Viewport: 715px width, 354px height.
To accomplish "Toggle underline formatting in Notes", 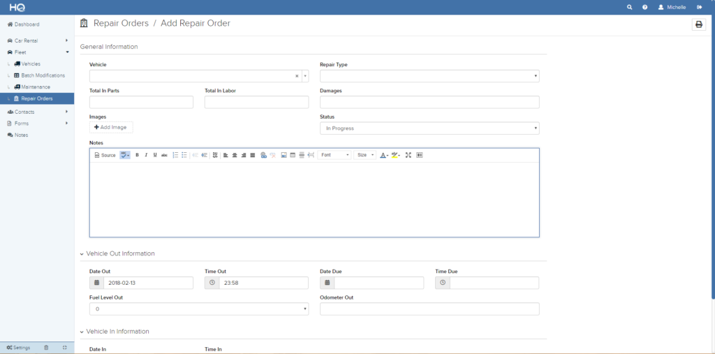I will pos(155,155).
